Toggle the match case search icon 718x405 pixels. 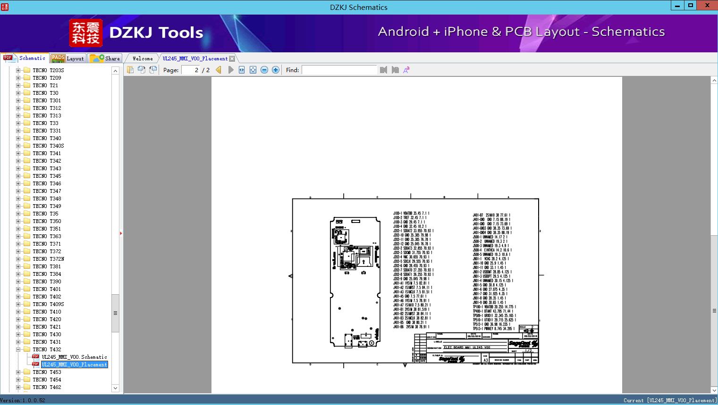click(x=406, y=70)
